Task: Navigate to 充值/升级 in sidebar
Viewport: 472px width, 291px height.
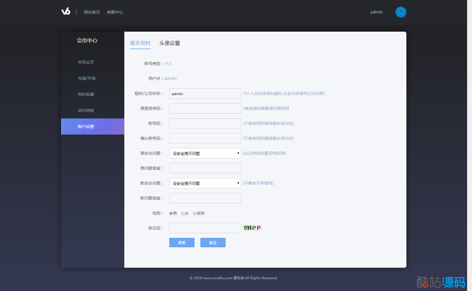Action: [87, 78]
